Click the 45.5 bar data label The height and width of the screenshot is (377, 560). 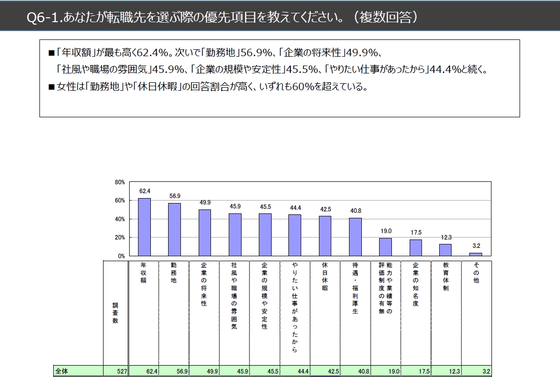265,206
